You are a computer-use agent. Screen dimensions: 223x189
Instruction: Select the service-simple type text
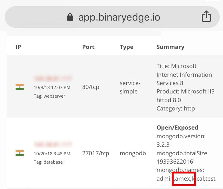(130, 87)
